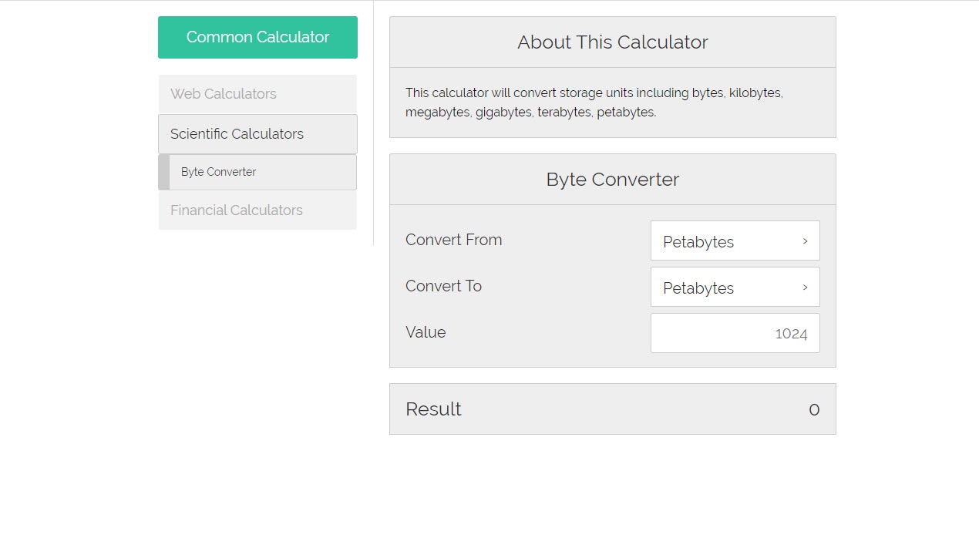This screenshot has width=979, height=555.
Task: Click the storage units description text
Action: [x=594, y=102]
